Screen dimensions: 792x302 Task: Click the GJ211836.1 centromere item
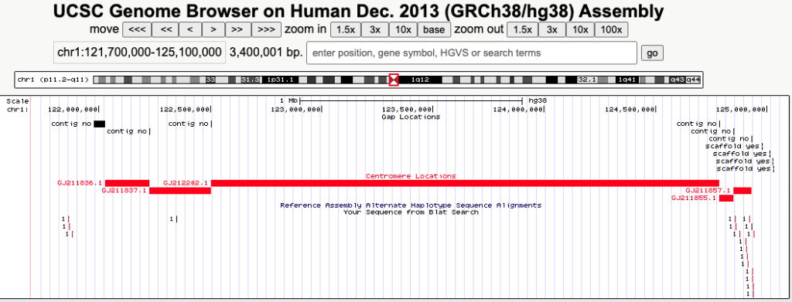click(127, 183)
